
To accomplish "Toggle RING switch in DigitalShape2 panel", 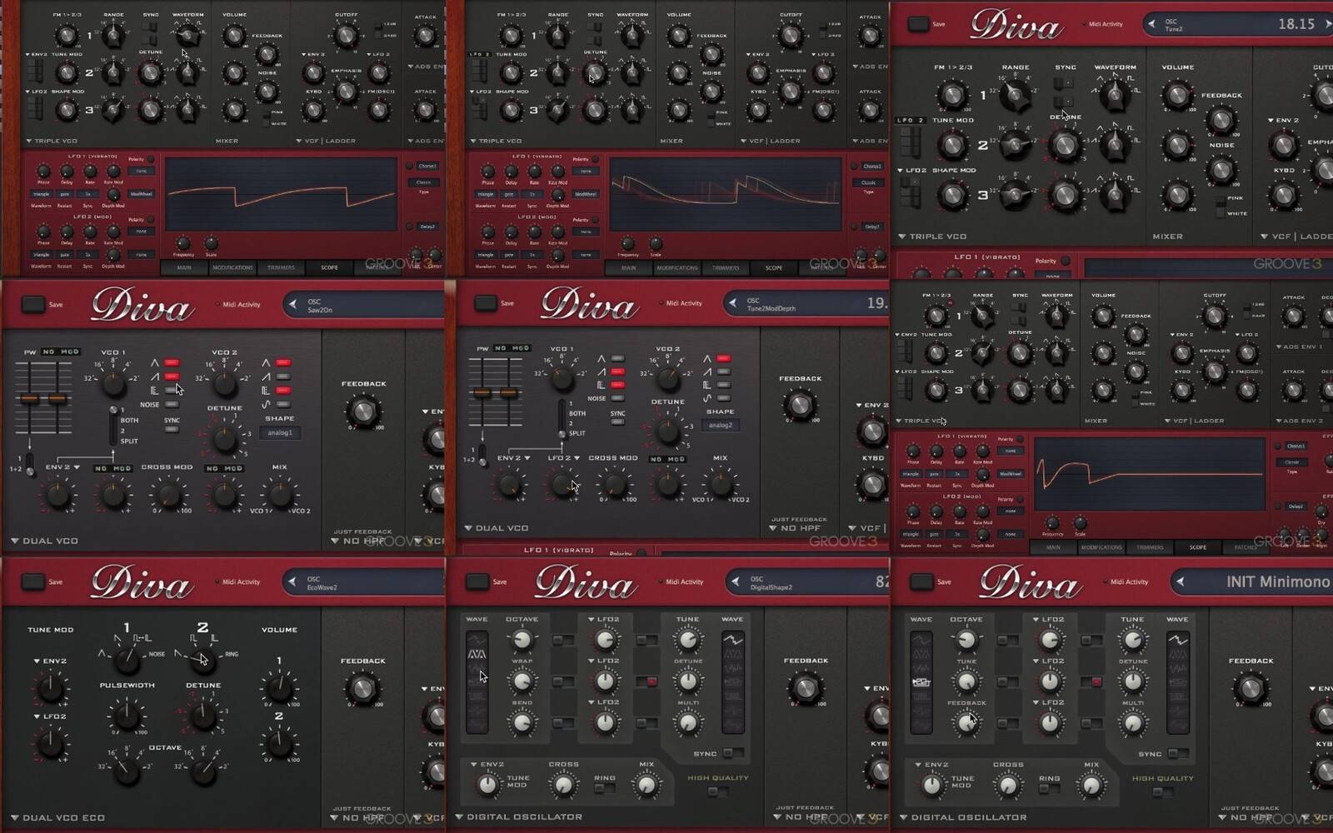I will click(605, 788).
